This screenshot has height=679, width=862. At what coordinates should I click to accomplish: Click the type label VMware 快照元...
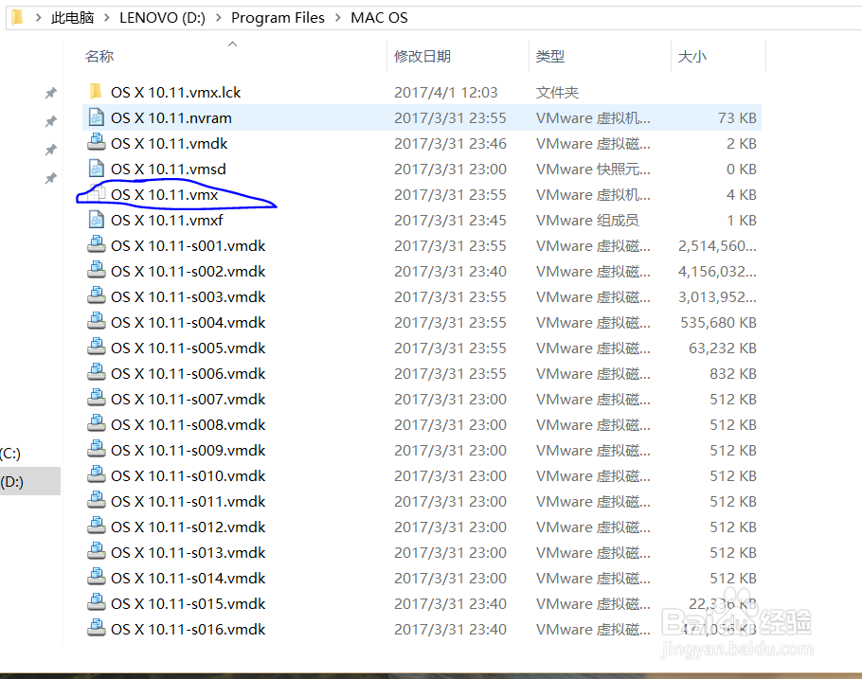click(593, 170)
